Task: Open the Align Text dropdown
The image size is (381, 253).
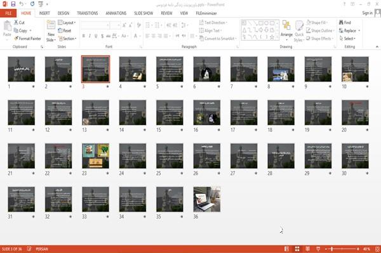Action: [210, 30]
